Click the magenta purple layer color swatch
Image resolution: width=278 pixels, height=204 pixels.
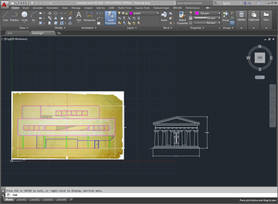(x=131, y=13)
